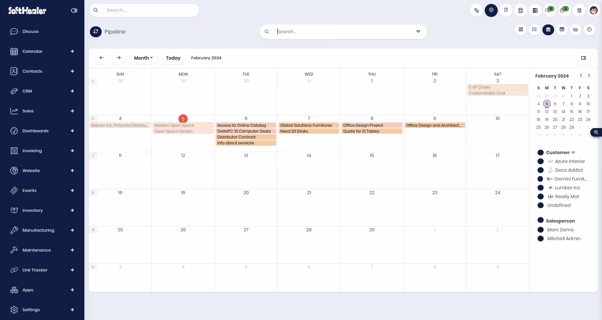This screenshot has height=320, width=602.
Task: Toggle sidebar collapse switch beside the SoftHealer logo
Action: coord(74,10)
